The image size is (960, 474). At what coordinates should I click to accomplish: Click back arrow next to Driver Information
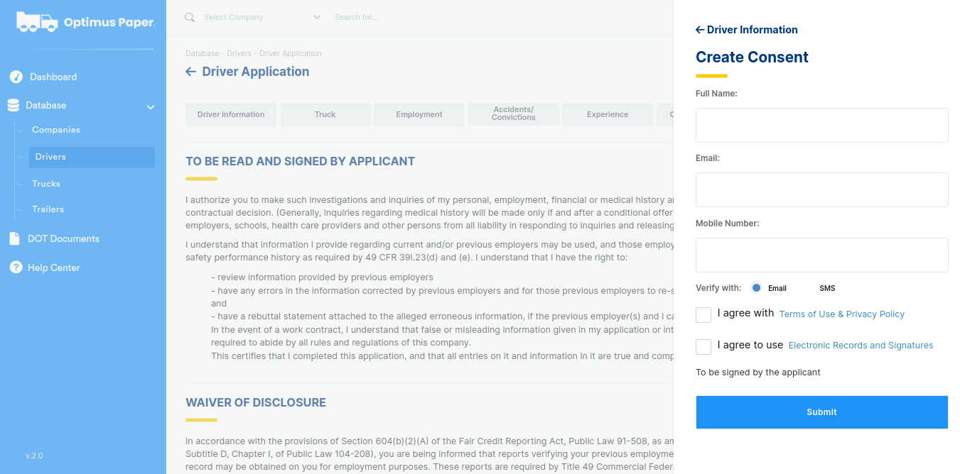coord(700,30)
